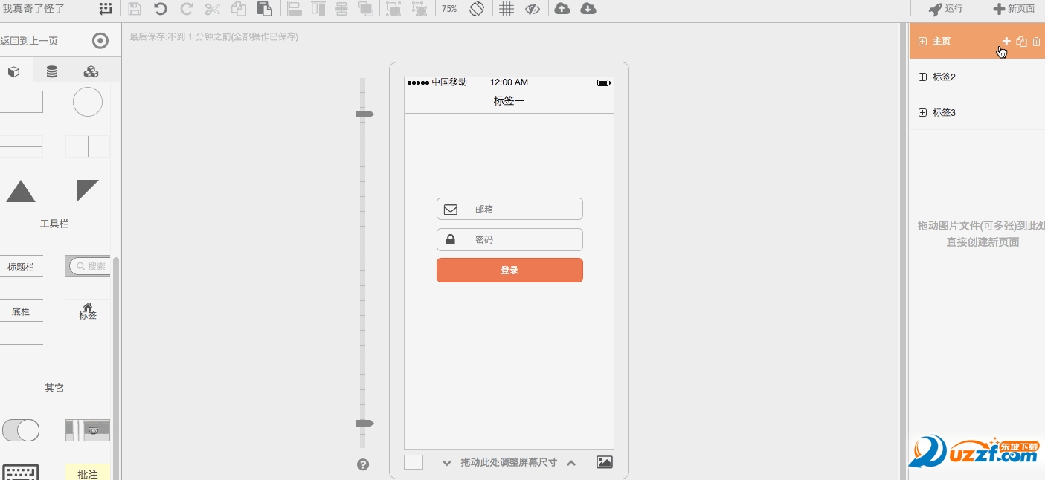Click the group elements icon
The width and height of the screenshot is (1045, 480).
[x=393, y=9]
